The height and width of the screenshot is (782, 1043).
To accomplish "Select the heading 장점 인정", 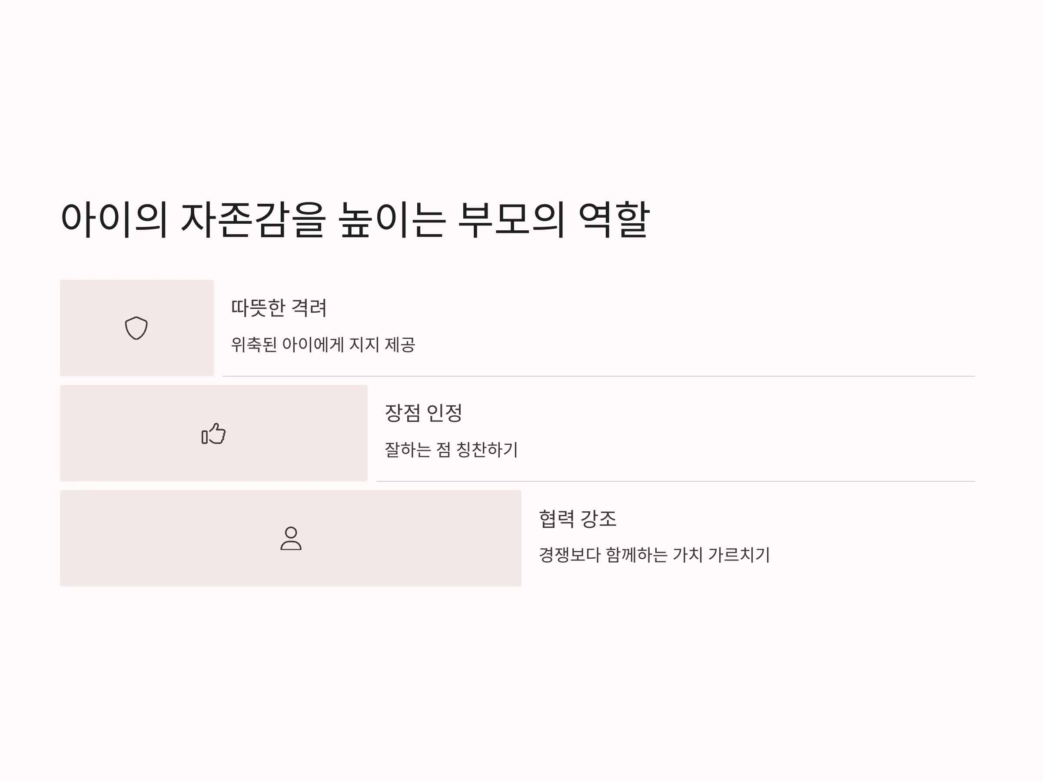I will click(423, 413).
